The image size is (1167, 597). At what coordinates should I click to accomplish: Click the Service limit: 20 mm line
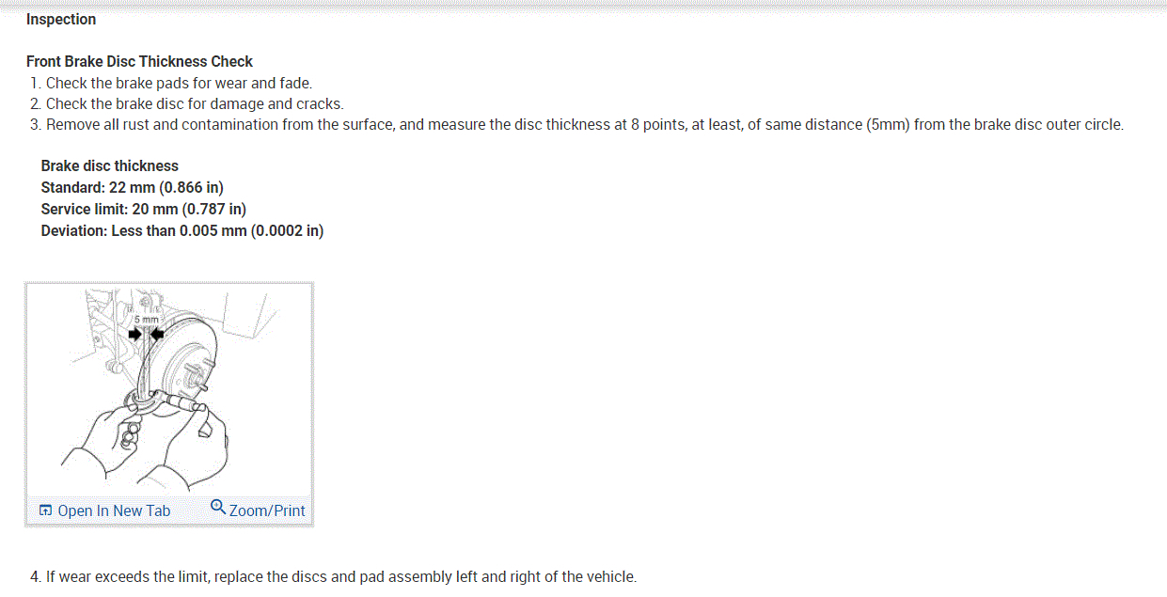click(143, 209)
